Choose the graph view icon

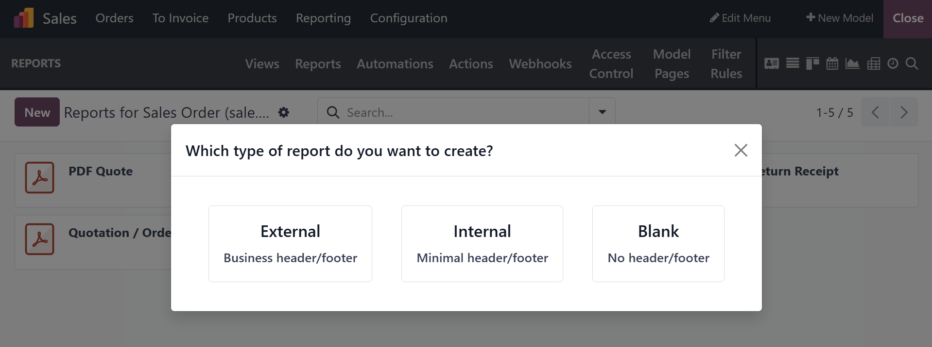852,63
